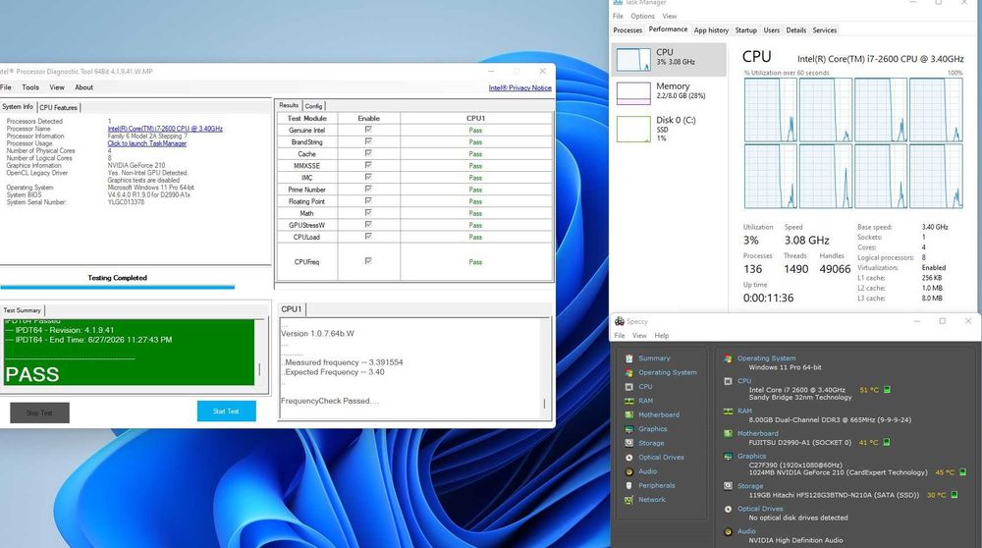The width and height of the screenshot is (982, 548).
Task: Click Operating System icon in Speccy summary pane
Action: pos(728,358)
